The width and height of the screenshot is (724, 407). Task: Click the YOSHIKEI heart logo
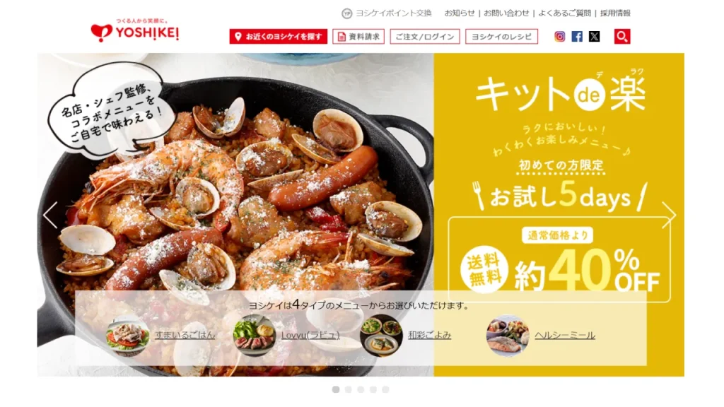(x=134, y=31)
